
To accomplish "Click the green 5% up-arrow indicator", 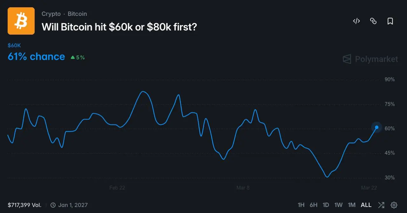I will tap(78, 57).
